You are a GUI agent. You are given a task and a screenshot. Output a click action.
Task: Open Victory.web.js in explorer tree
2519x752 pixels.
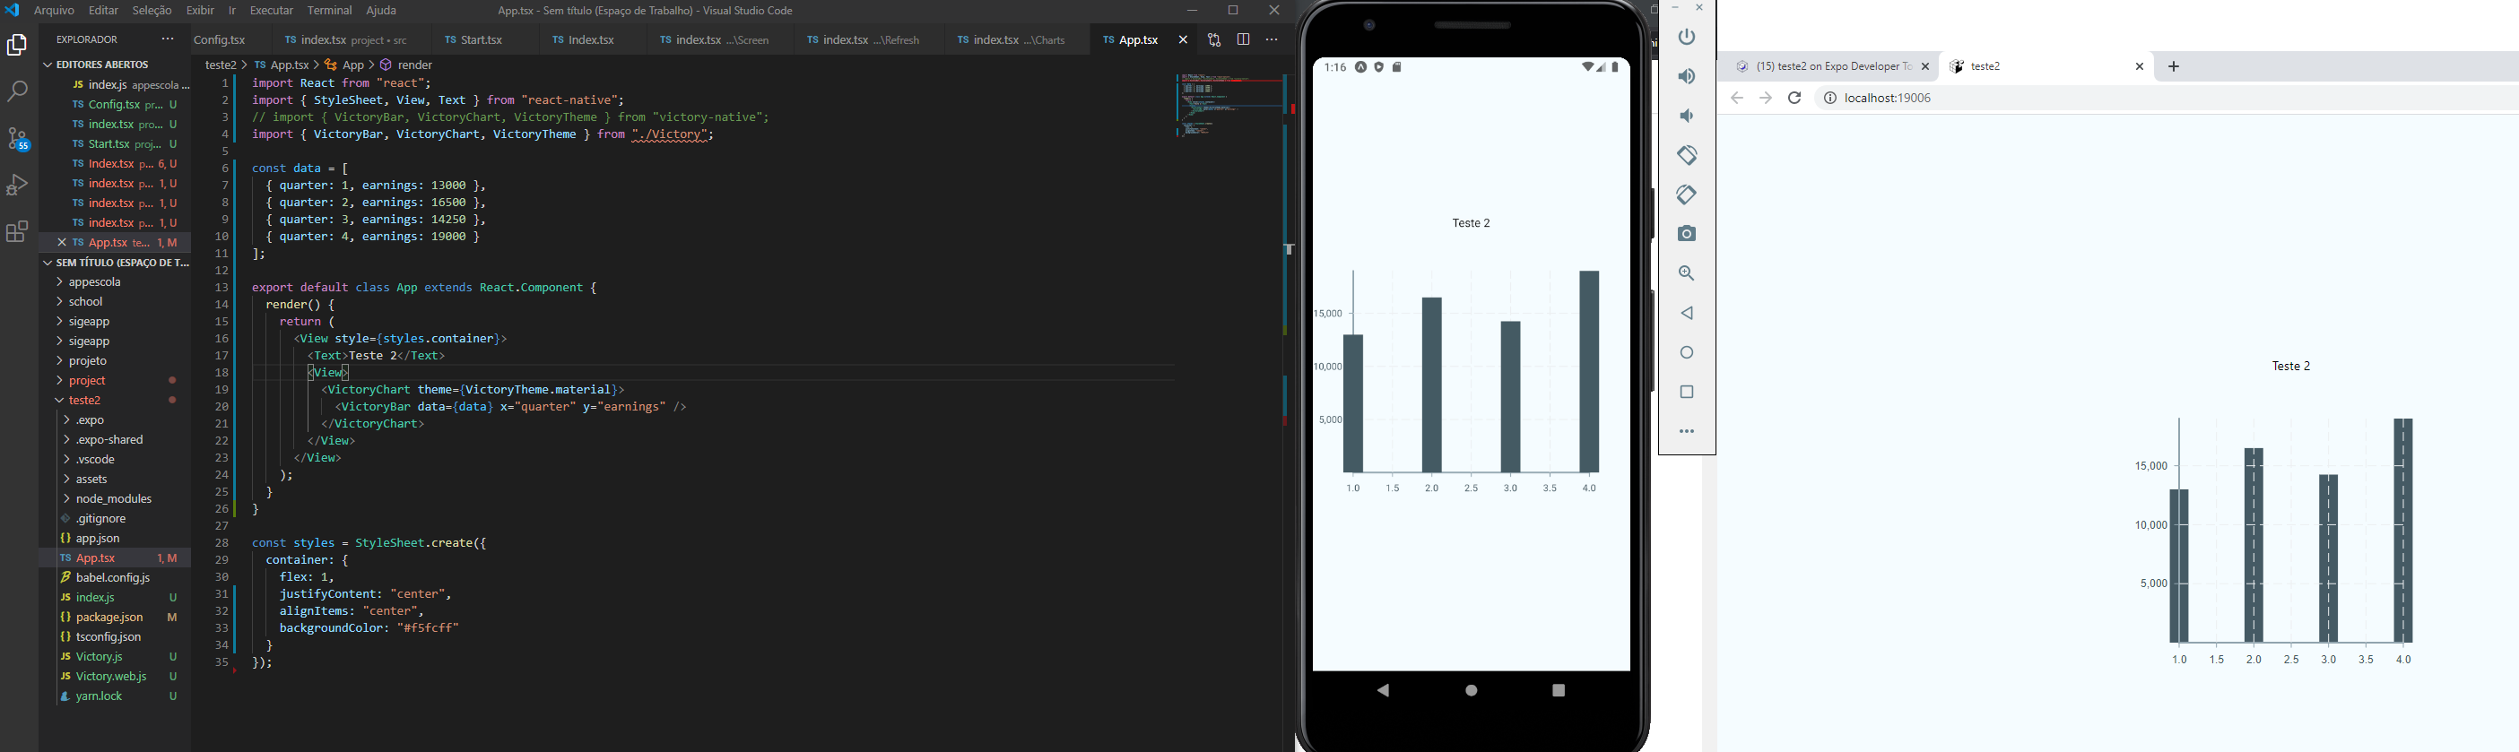(116, 677)
